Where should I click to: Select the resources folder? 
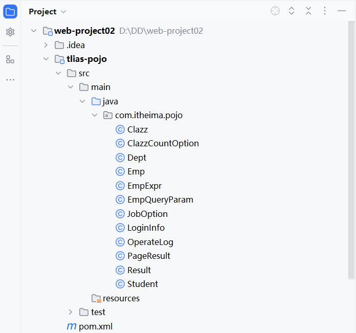coord(121,298)
